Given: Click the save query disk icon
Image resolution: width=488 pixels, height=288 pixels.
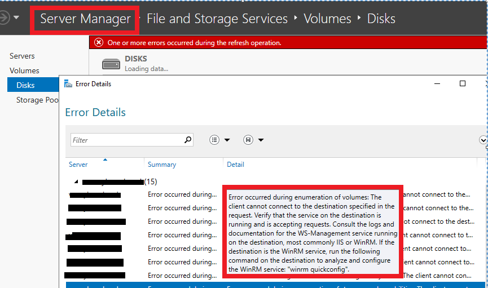Looking at the screenshot, I should pos(248,140).
